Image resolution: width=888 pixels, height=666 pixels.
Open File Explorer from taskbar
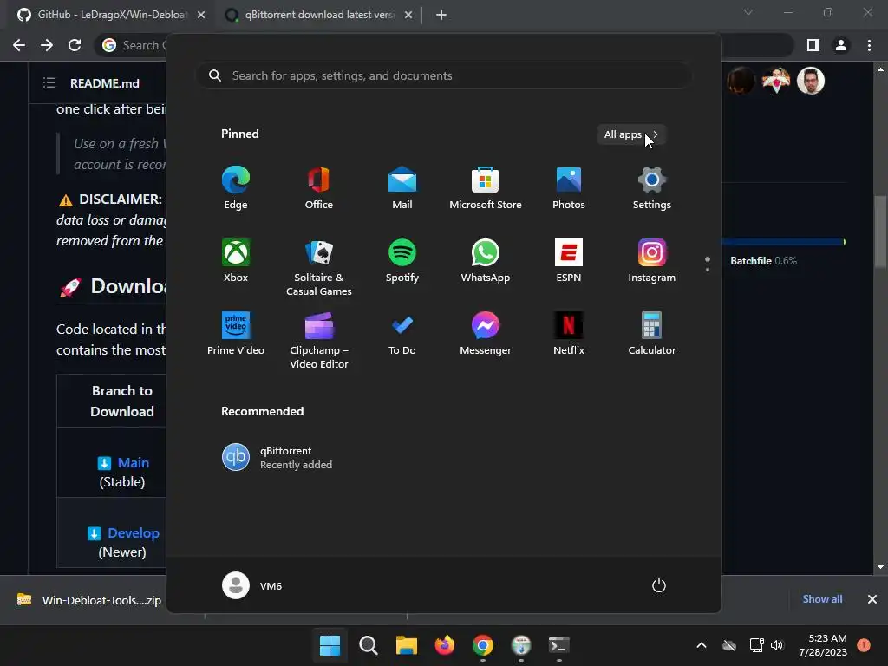pos(406,645)
